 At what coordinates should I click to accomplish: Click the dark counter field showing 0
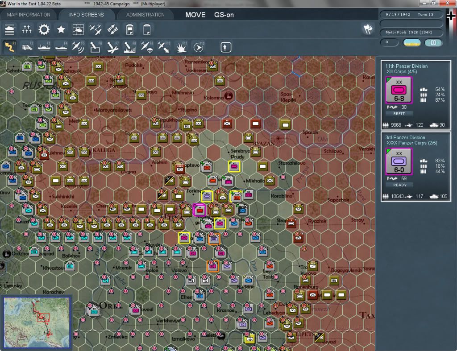(x=389, y=42)
